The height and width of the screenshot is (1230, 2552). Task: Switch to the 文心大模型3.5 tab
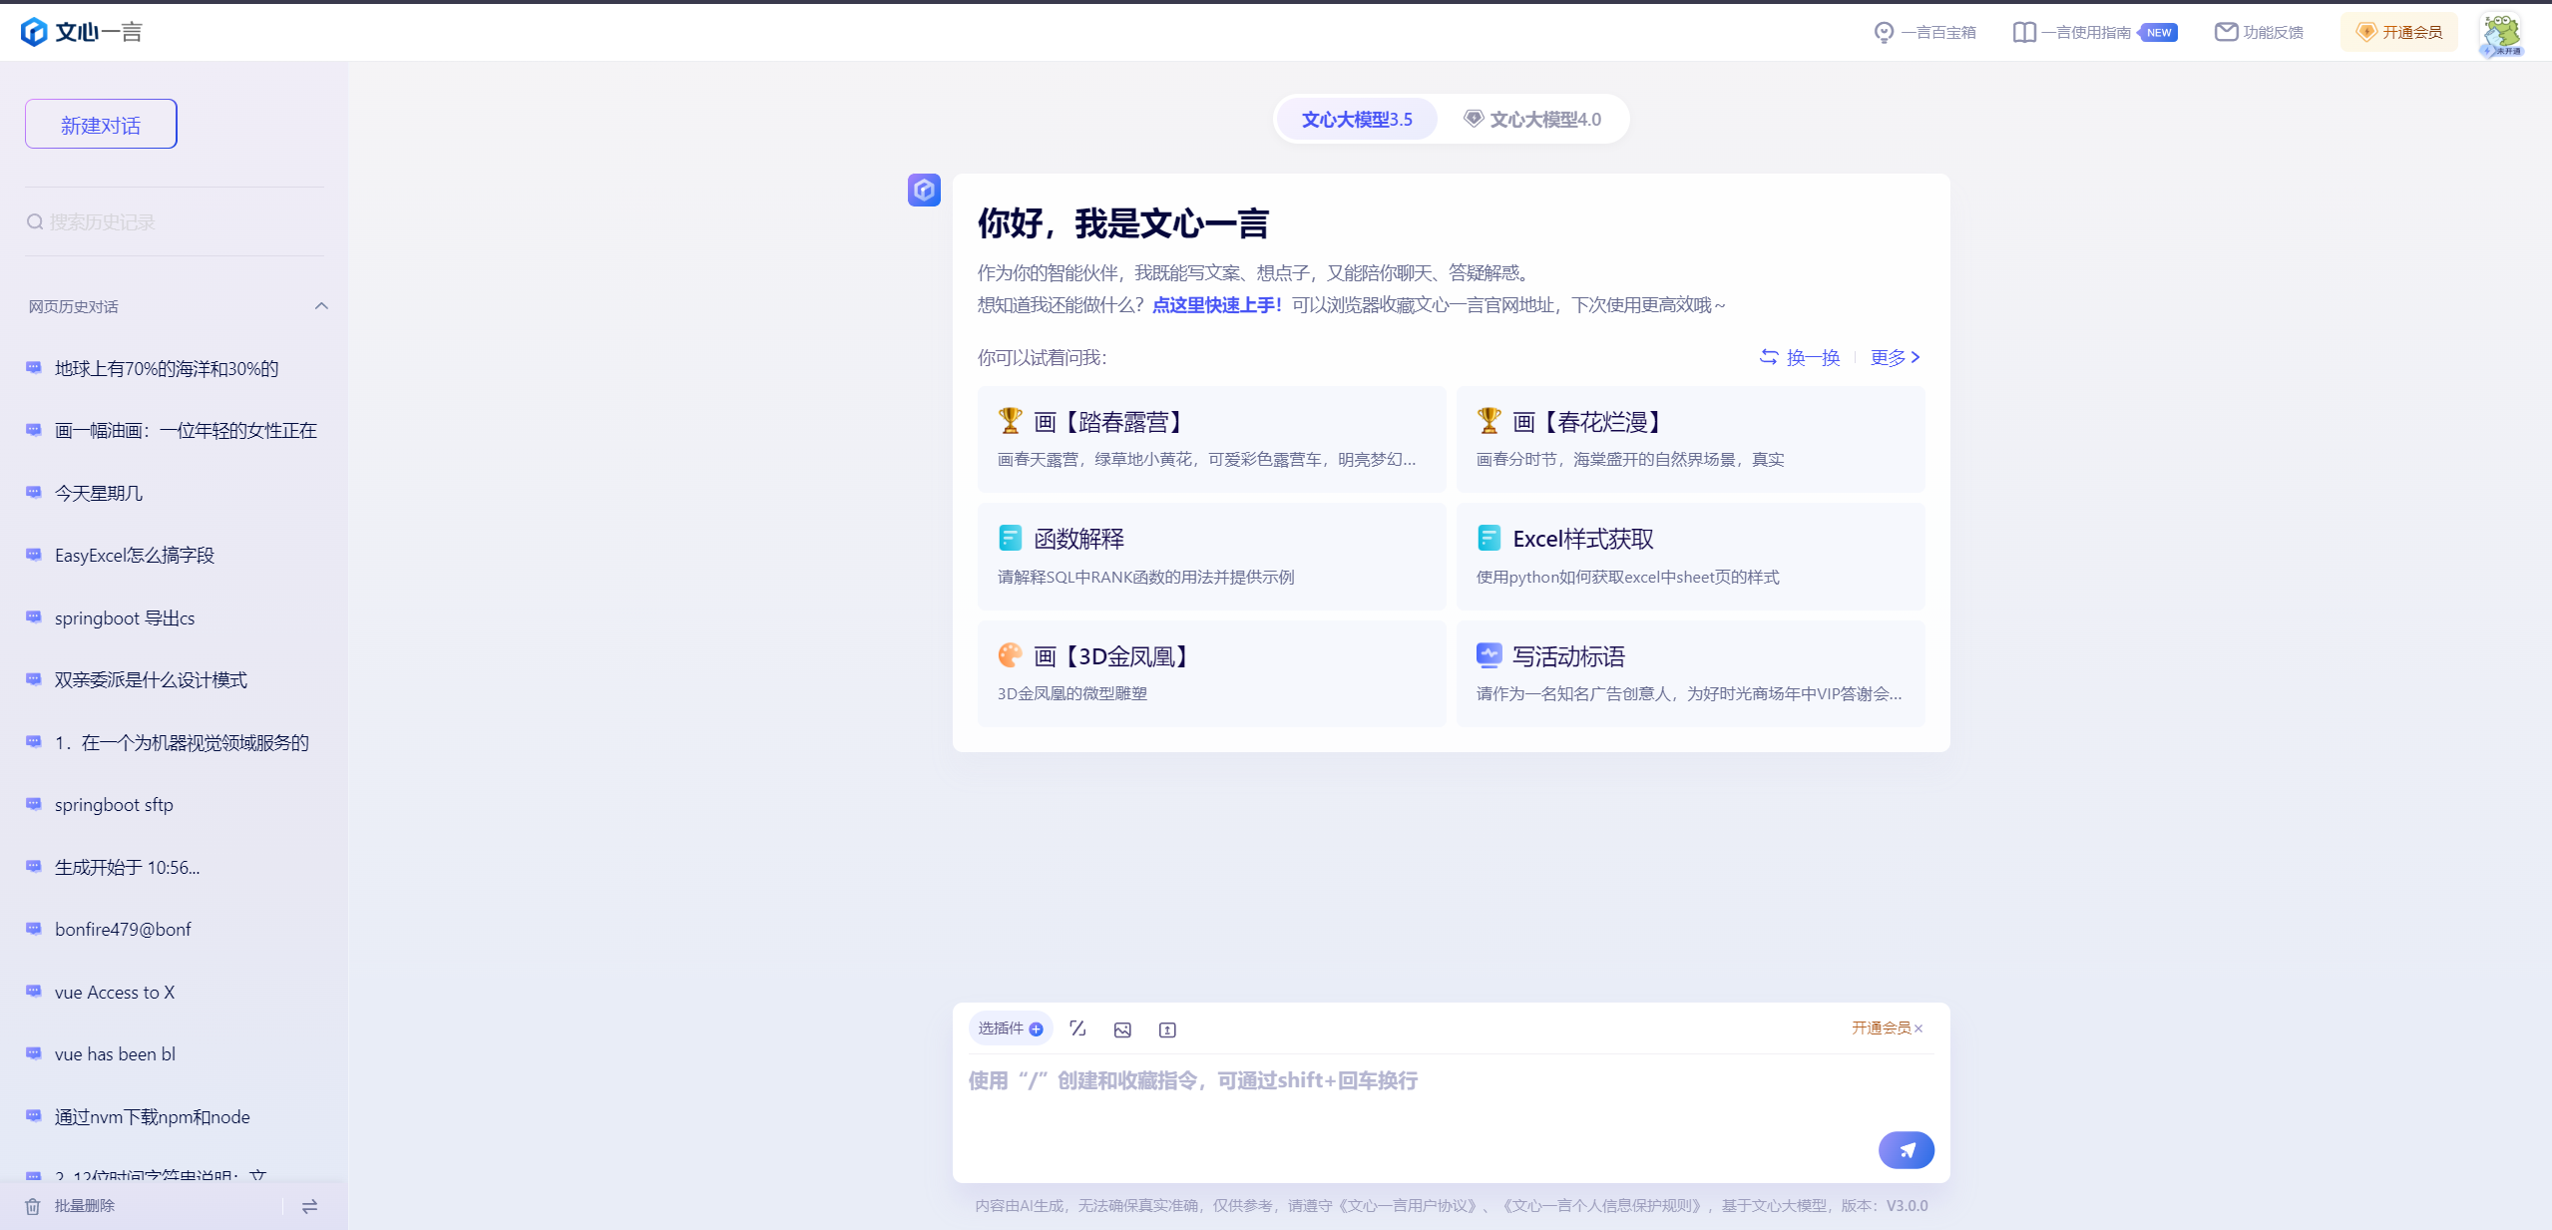1357,120
